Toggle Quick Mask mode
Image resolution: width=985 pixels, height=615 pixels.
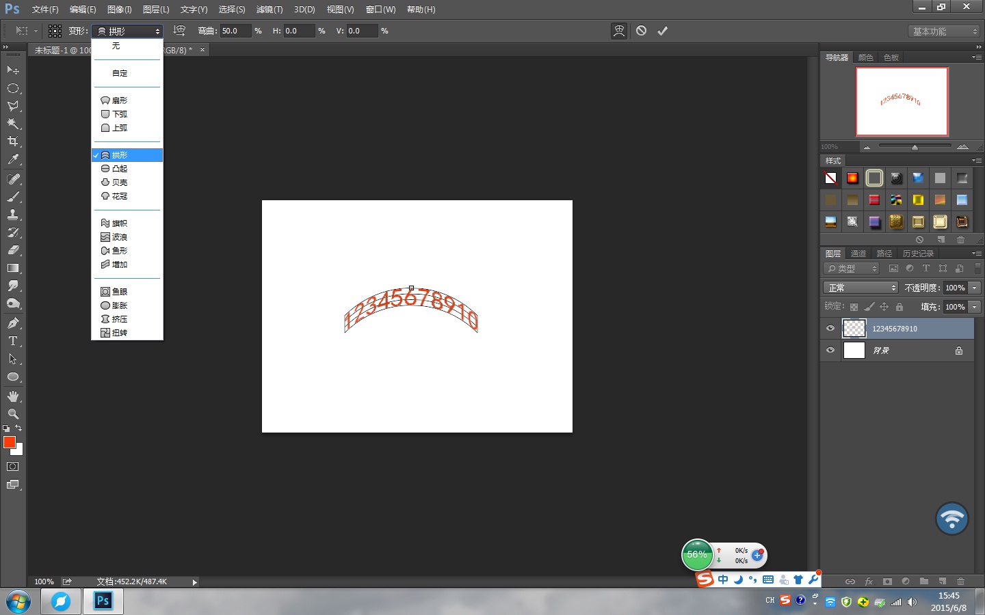(x=13, y=467)
